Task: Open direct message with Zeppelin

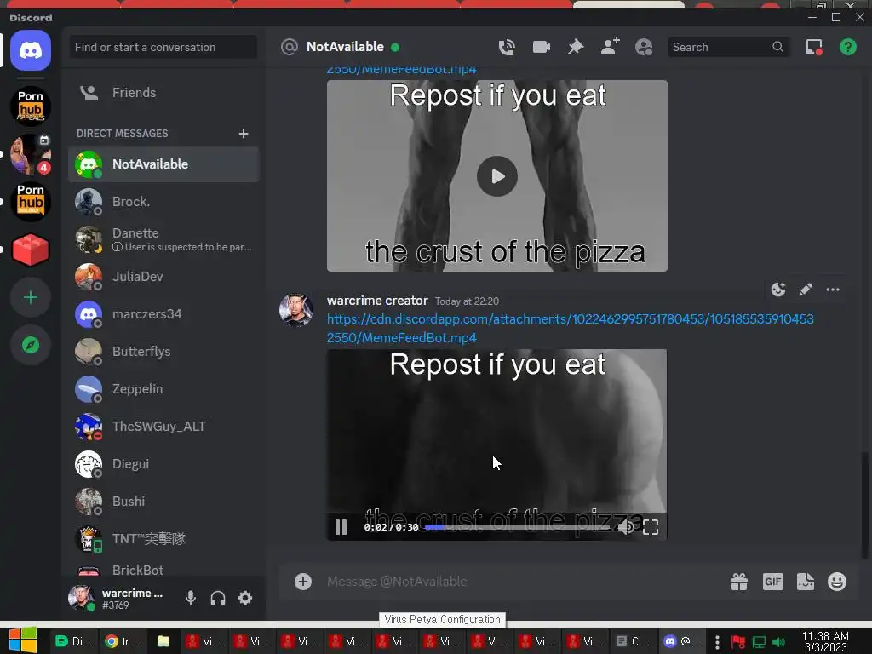Action: tap(163, 388)
